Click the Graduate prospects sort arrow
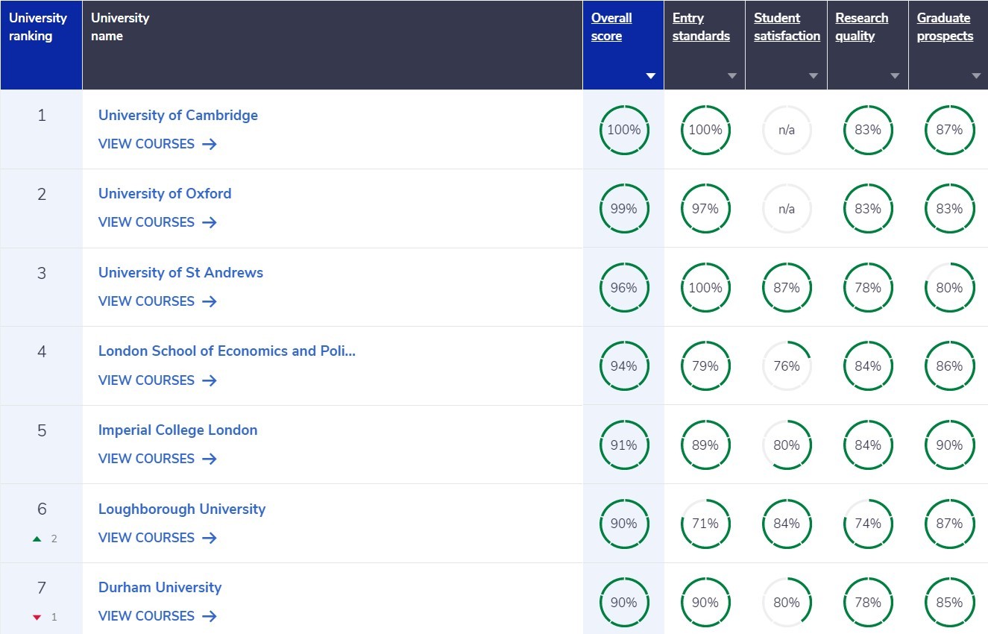Screen dimensions: 988x634 pos(977,76)
